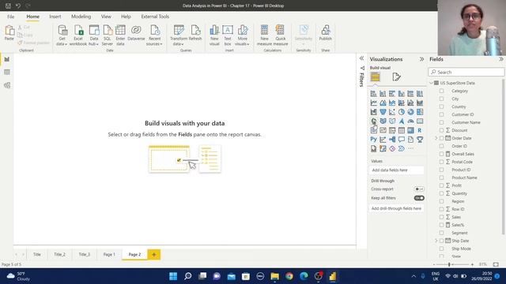Screen dimensions: 506x284
Task: Open the File menu
Action: 10,17
